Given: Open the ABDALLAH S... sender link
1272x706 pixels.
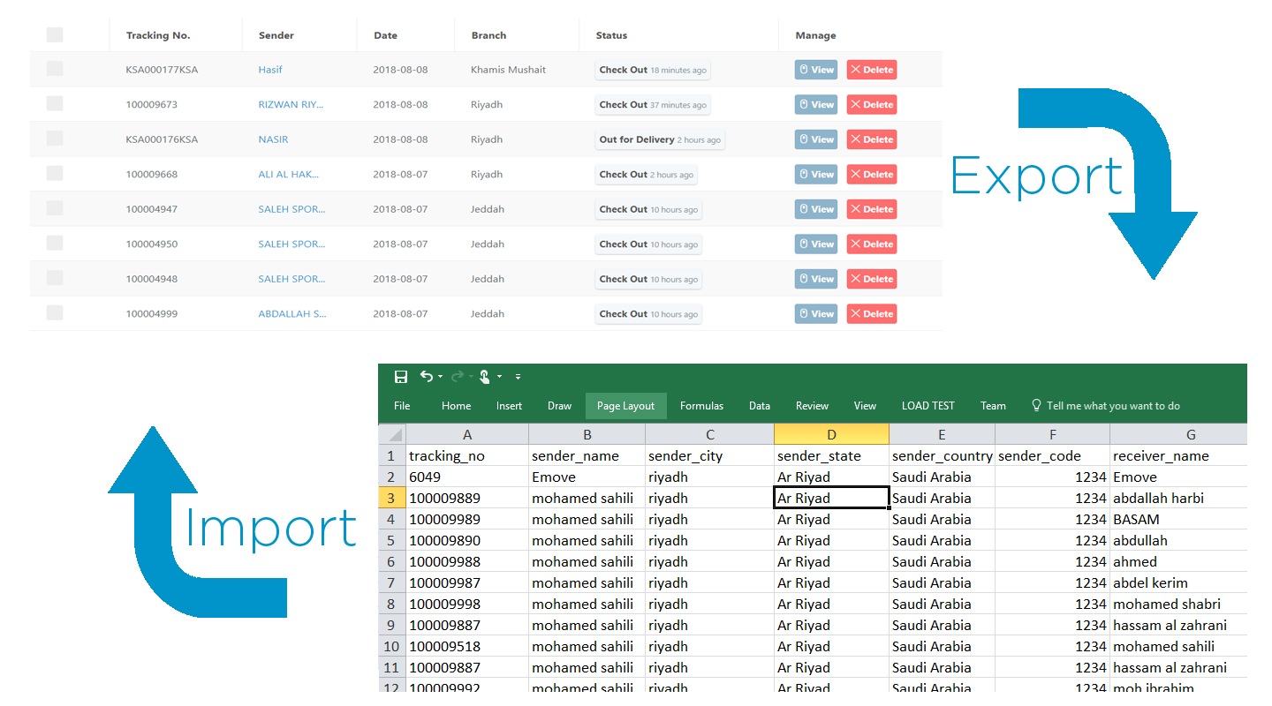Looking at the screenshot, I should pos(292,313).
